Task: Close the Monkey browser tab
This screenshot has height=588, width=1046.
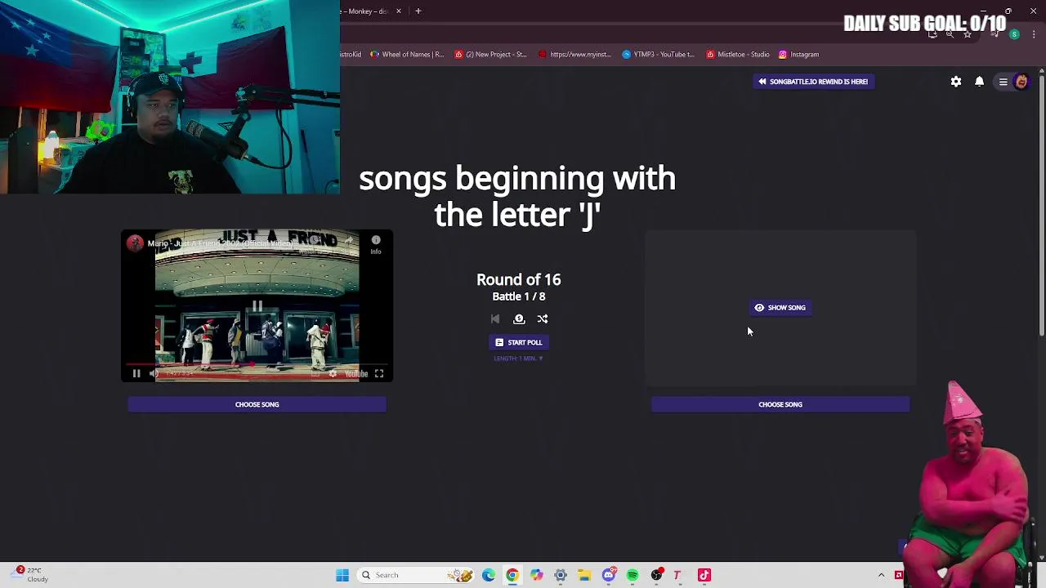Action: tap(399, 11)
